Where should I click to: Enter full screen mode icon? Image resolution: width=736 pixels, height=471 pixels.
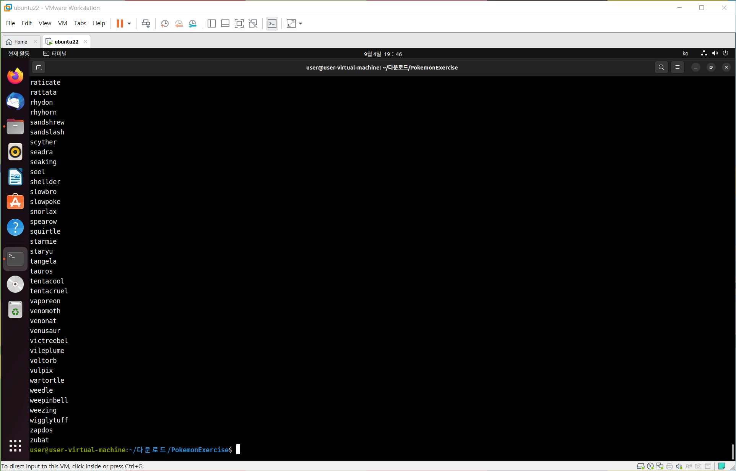[239, 24]
